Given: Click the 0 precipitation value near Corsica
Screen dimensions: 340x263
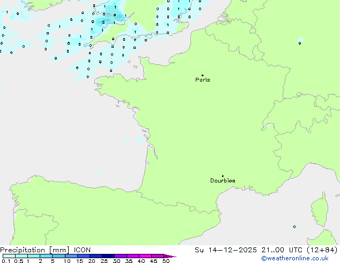Looking at the screenshot, I should coord(294,227).
